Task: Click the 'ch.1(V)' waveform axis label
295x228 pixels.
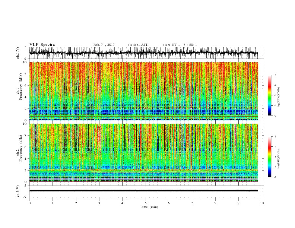Action: (18, 53)
